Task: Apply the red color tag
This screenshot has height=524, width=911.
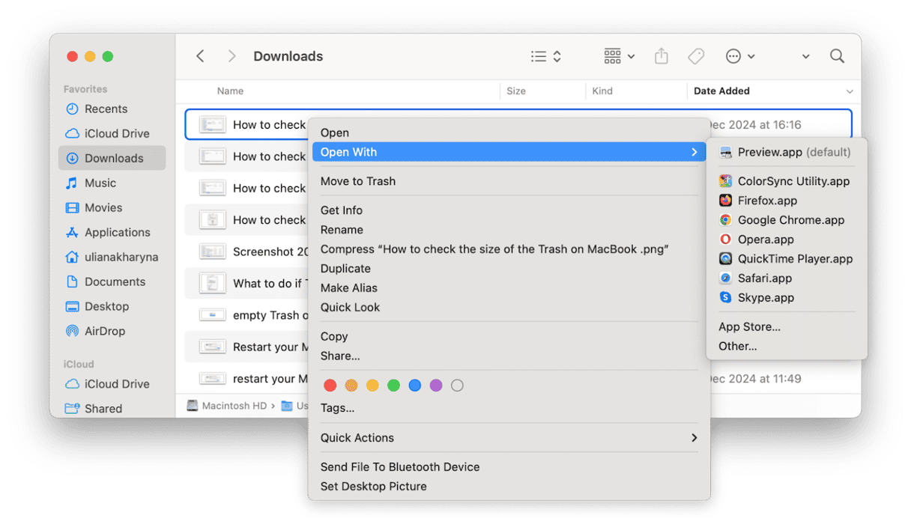Action: (x=330, y=386)
